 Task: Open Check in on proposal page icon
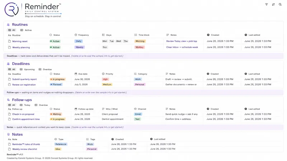[x=9, y=114]
